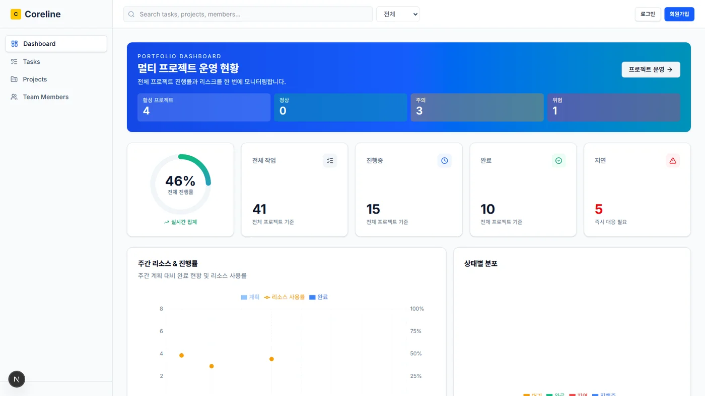
Task: Click the Coreline brand name
Action: [43, 14]
